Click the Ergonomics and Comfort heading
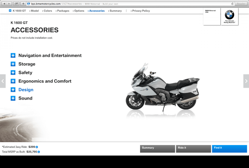Viewport: 249px width, 168px height. (x=45, y=81)
